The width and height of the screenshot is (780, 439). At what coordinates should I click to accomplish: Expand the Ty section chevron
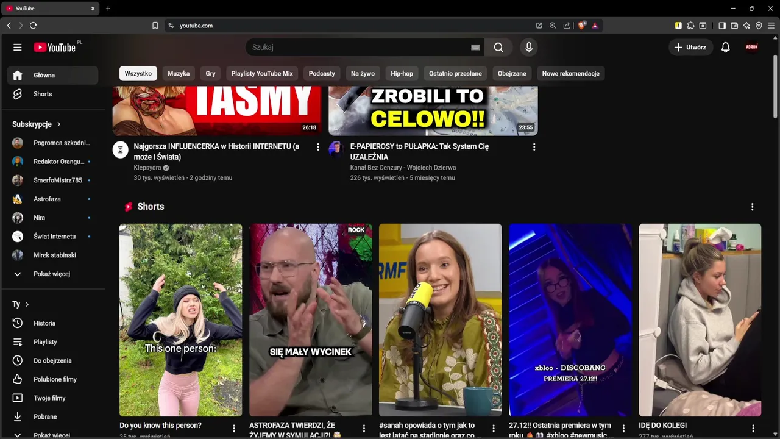[27, 304]
